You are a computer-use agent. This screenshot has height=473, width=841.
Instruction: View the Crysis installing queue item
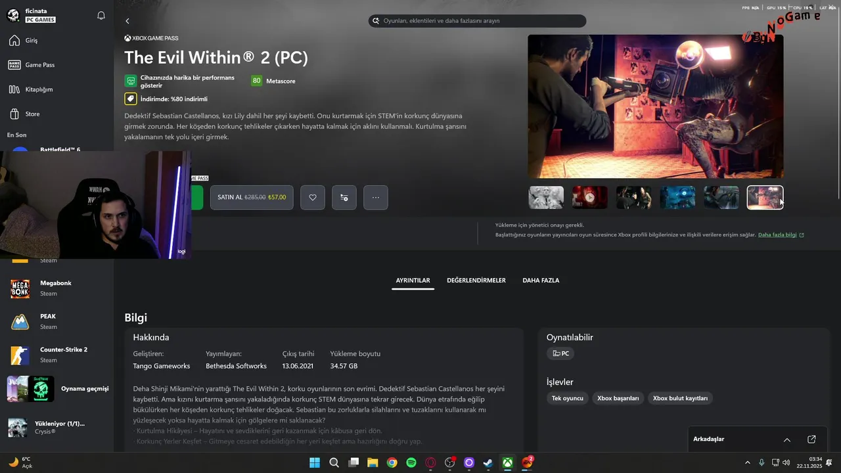pyautogui.click(x=57, y=428)
